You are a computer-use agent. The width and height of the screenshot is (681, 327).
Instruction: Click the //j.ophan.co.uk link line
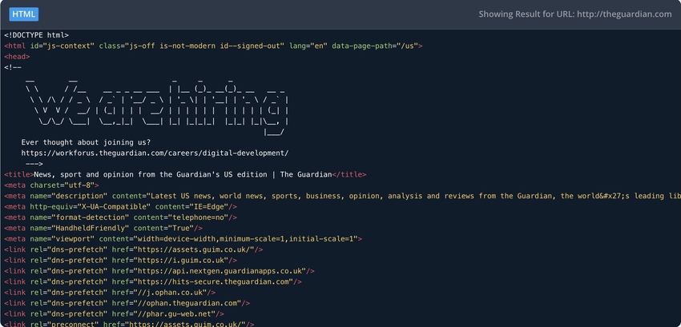[110, 293]
